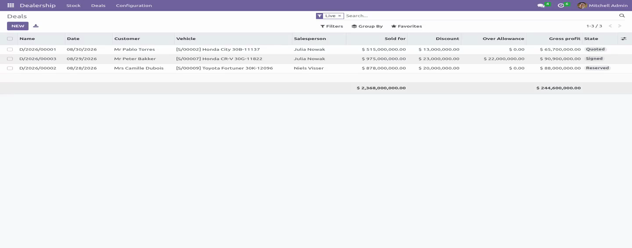The image size is (632, 248).
Task: Click the search magnifier icon
Action: point(621,16)
